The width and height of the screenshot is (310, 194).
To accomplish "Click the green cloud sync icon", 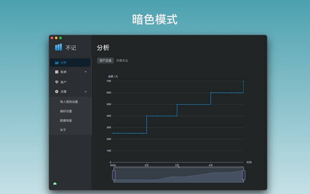I will tap(55, 184).
